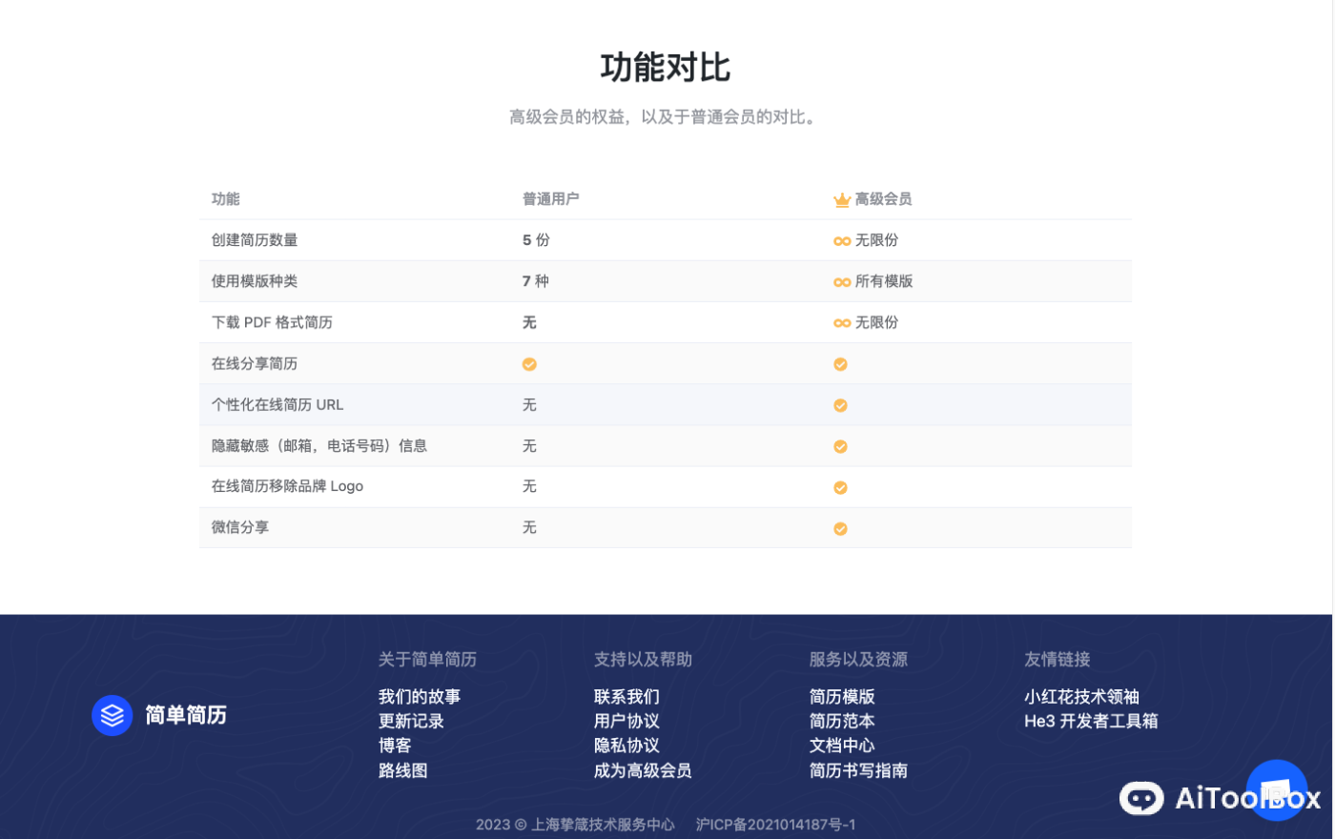Click the infinity icon in 创建简历数量 row
The height and width of the screenshot is (839, 1335).
[x=841, y=240]
